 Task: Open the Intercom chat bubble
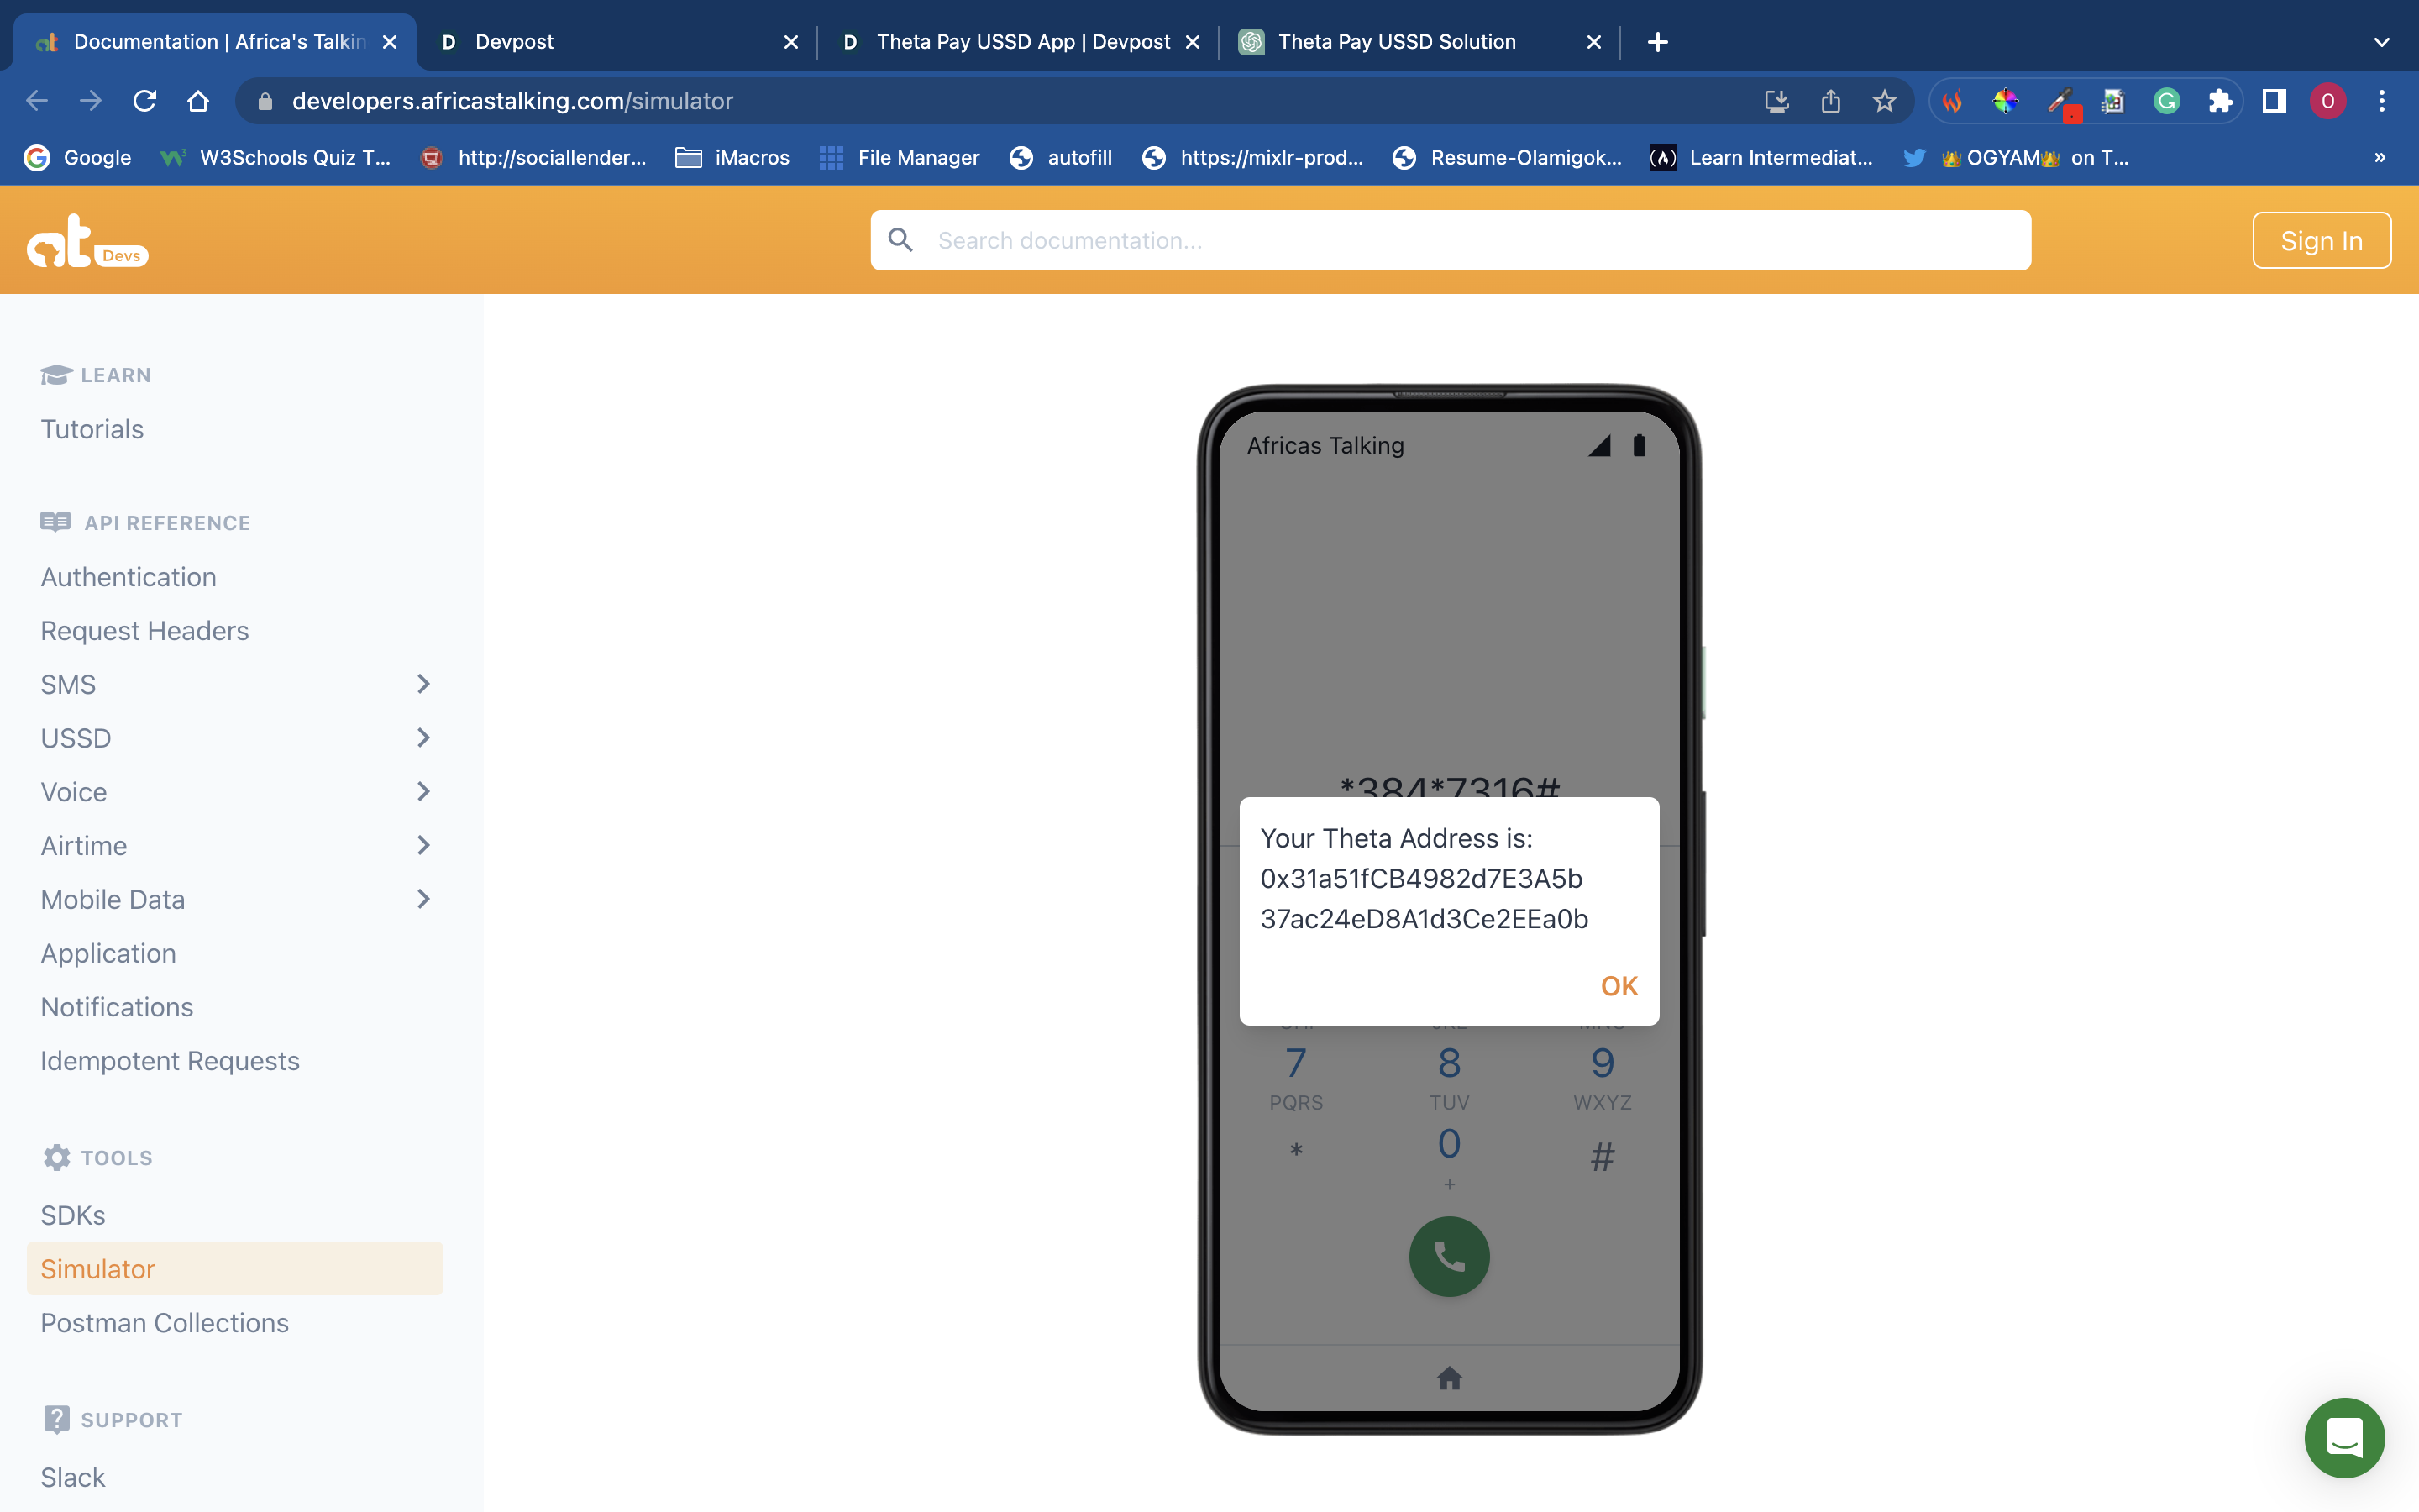point(2344,1437)
